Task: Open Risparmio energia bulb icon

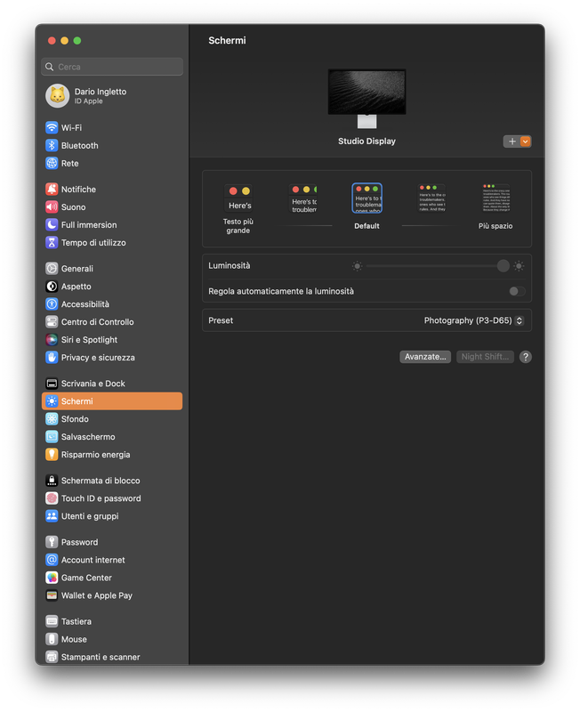Action: [x=52, y=454]
